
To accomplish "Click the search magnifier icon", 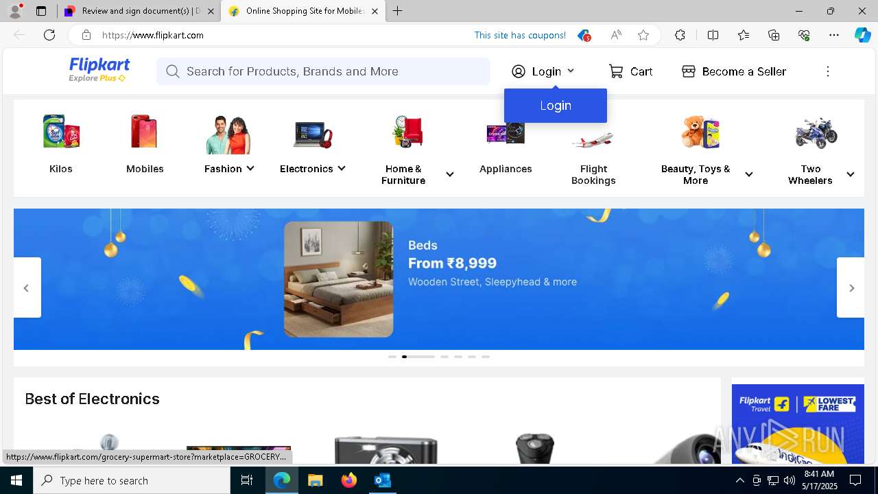I will (173, 71).
